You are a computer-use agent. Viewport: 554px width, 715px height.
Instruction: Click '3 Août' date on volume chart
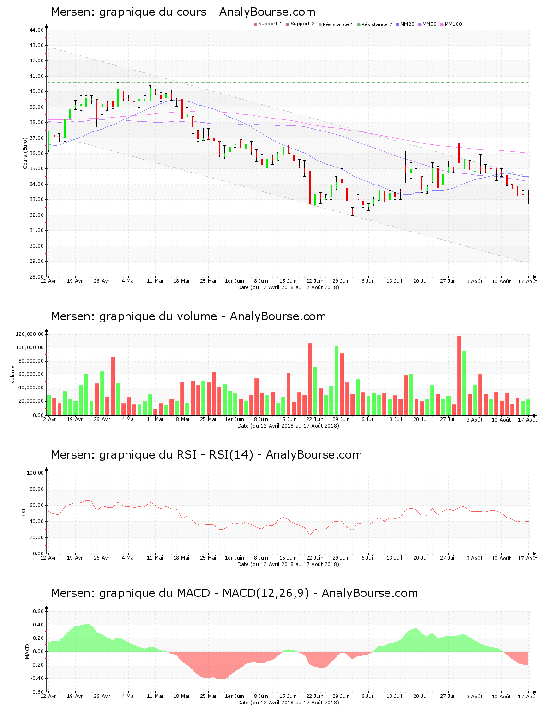474,420
